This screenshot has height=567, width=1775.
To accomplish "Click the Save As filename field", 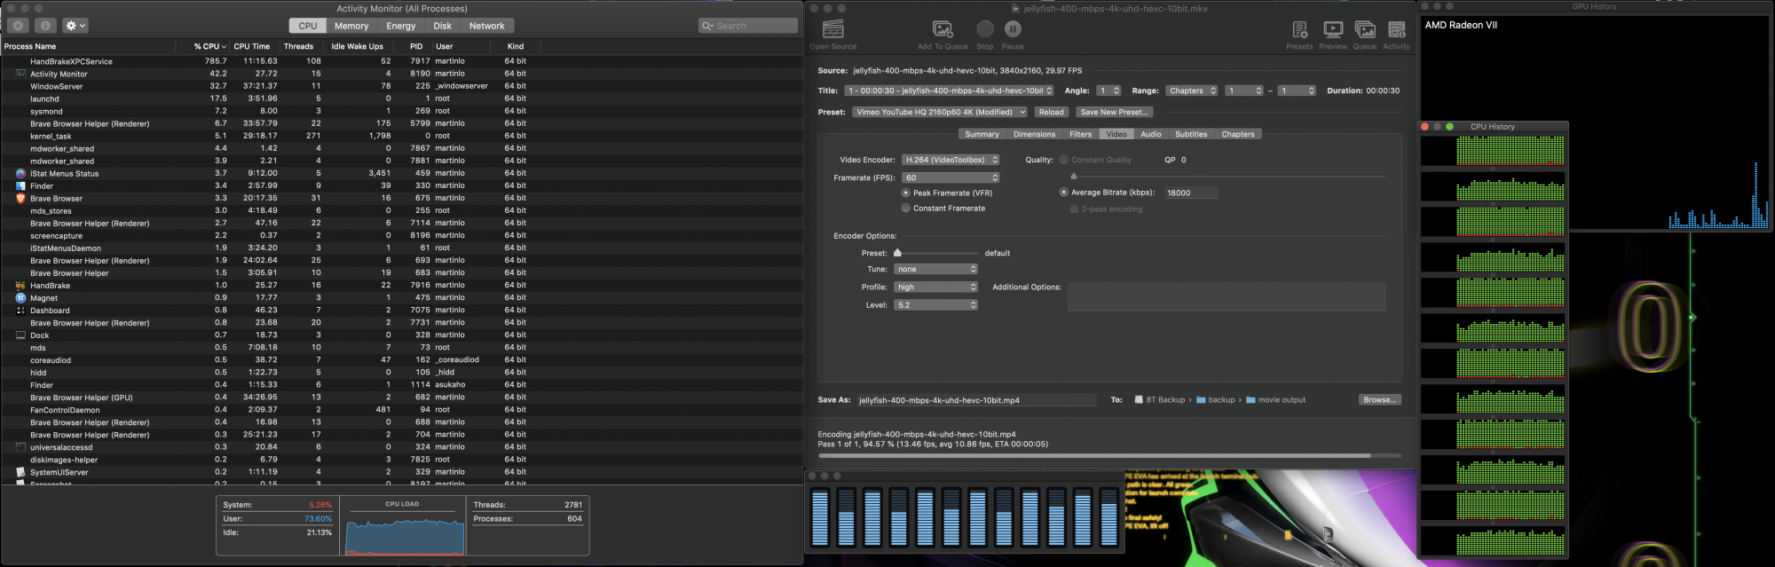I will coord(976,400).
